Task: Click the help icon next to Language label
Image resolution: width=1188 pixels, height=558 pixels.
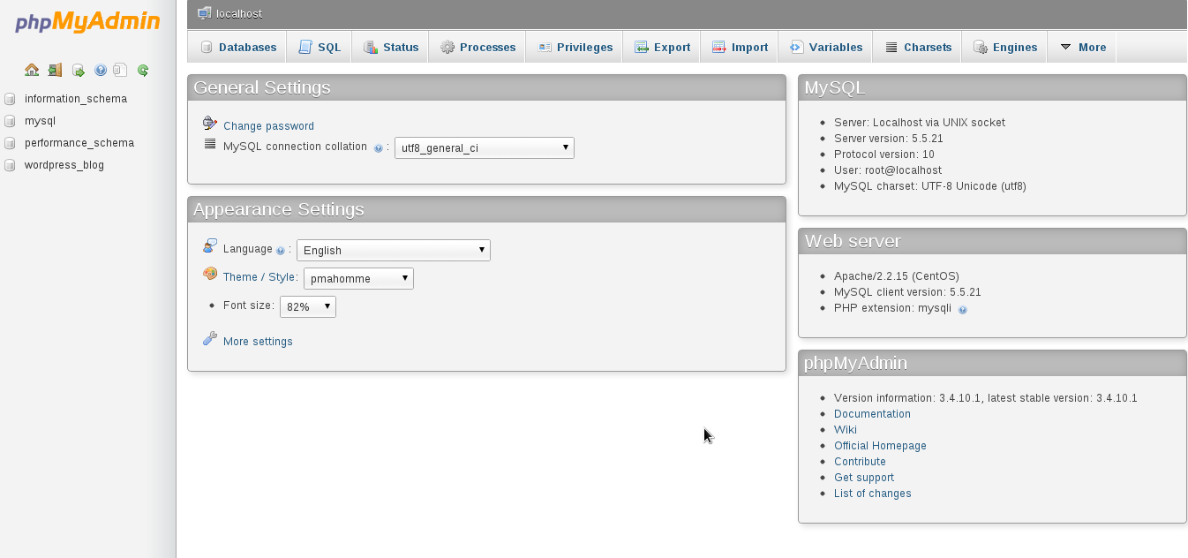Action: pos(280,251)
